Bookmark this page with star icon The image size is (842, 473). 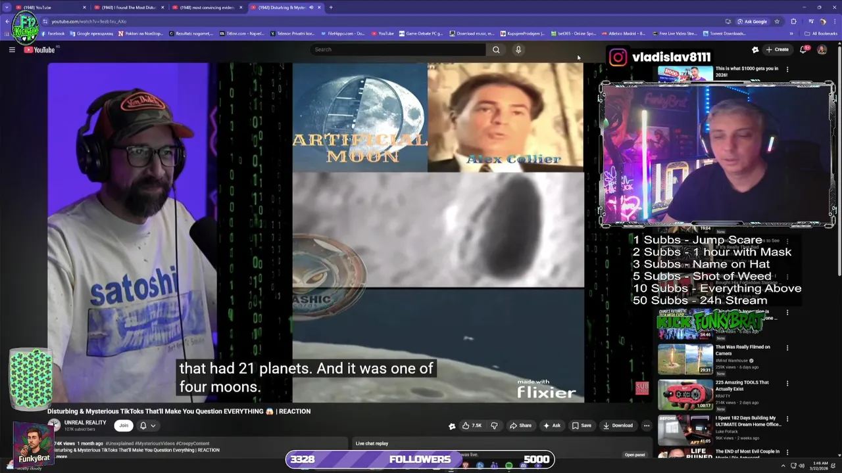(x=777, y=21)
